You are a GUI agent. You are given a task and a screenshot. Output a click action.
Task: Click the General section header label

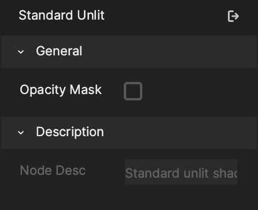59,51
